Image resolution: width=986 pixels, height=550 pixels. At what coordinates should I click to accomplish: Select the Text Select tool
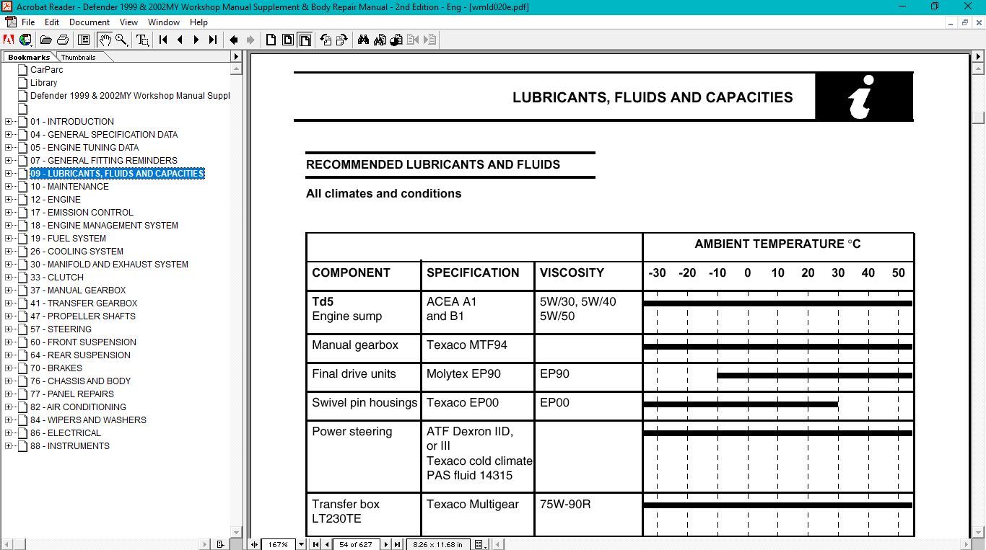click(x=143, y=40)
